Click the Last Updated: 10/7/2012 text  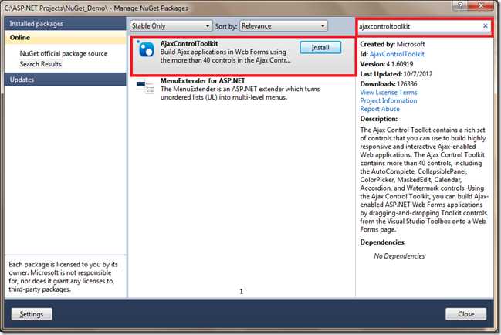tap(396, 74)
